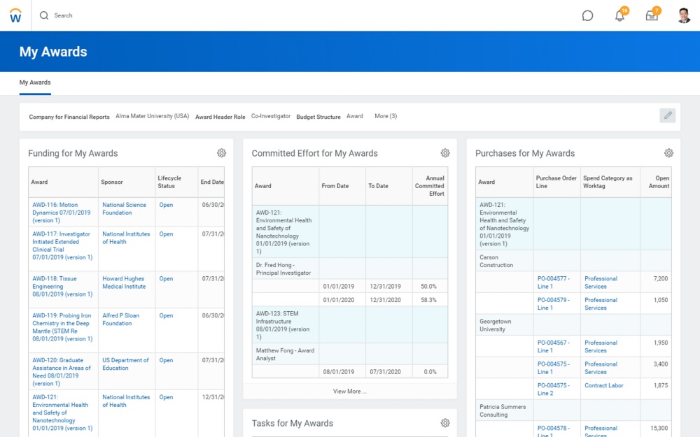Open settings gear for Purchases for My Awards
This screenshot has width=700, height=437.
(x=668, y=153)
